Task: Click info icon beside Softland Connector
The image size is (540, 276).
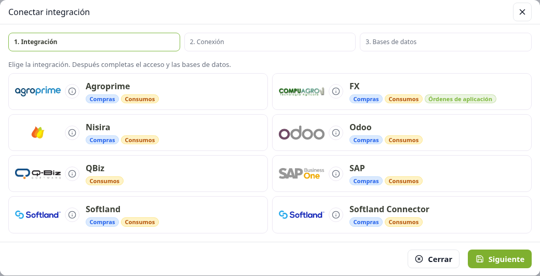Action: 336,215
